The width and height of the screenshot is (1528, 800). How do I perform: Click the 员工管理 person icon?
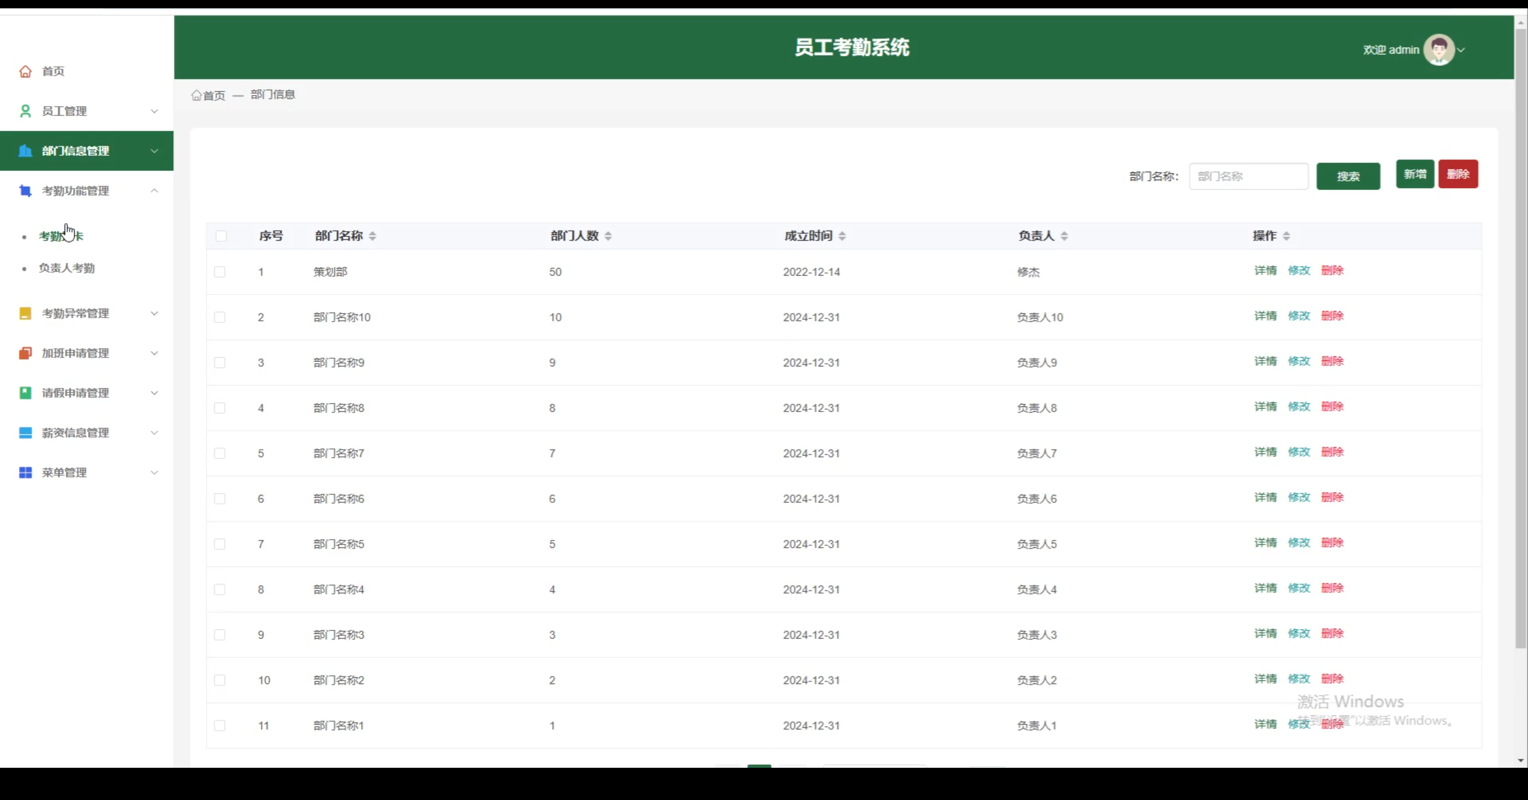coord(25,111)
